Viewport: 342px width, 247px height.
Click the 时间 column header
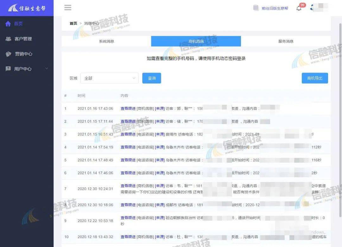[x=81, y=96]
